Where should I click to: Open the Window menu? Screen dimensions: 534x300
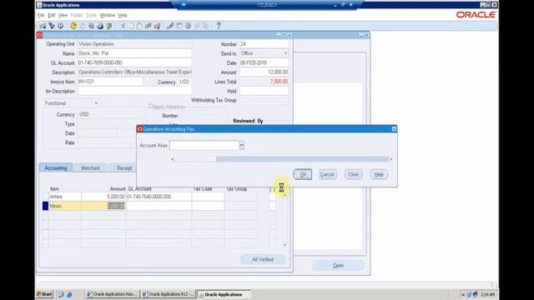108,15
